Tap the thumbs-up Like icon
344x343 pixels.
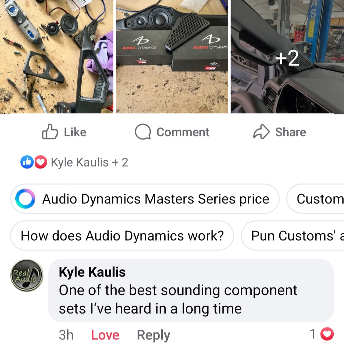(x=50, y=132)
